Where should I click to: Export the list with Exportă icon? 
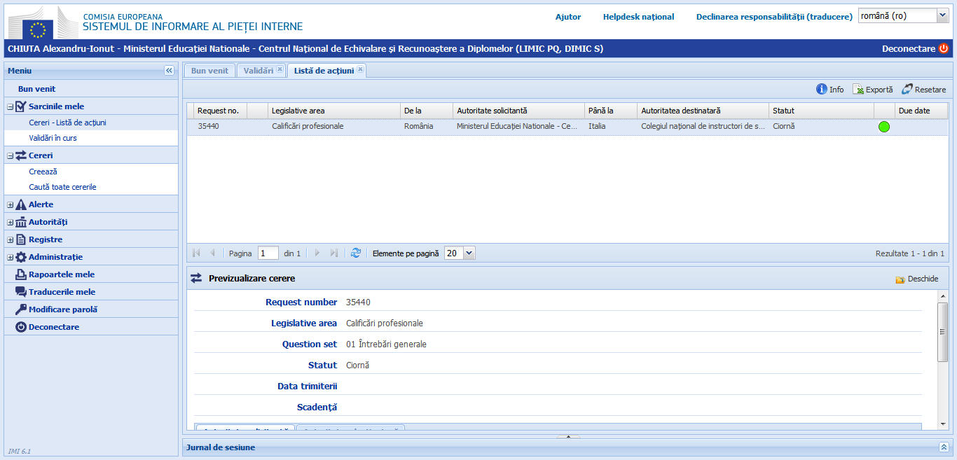click(x=858, y=90)
